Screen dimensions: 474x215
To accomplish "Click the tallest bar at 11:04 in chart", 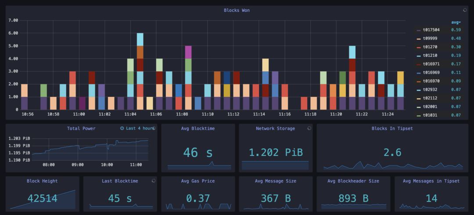I will [x=140, y=71].
